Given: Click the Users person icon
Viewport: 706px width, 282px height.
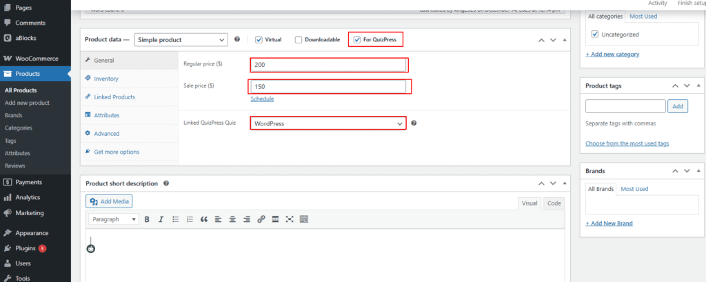Looking at the screenshot, I should pos(7,263).
